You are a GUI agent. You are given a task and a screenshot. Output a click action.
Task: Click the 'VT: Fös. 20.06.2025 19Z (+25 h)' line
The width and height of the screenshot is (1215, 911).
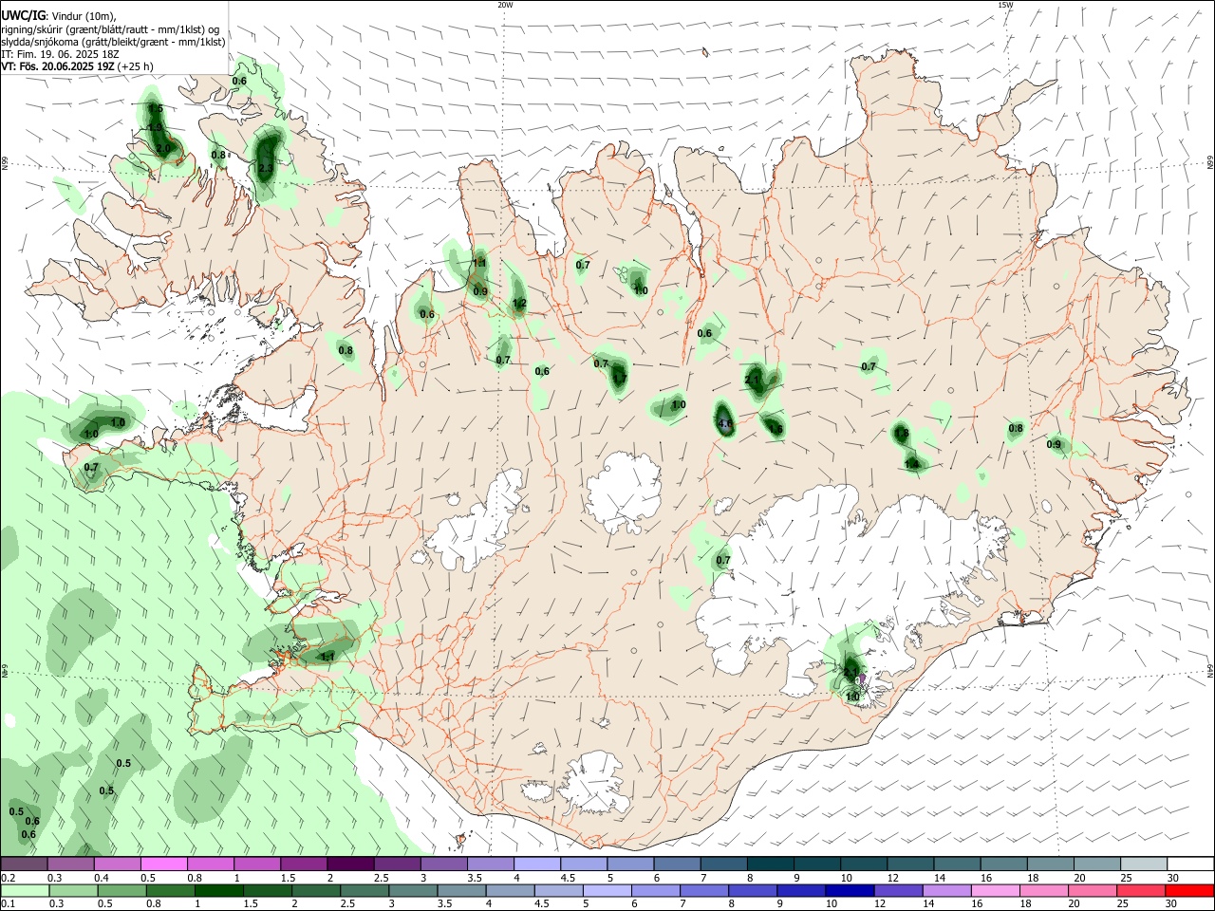77,66
